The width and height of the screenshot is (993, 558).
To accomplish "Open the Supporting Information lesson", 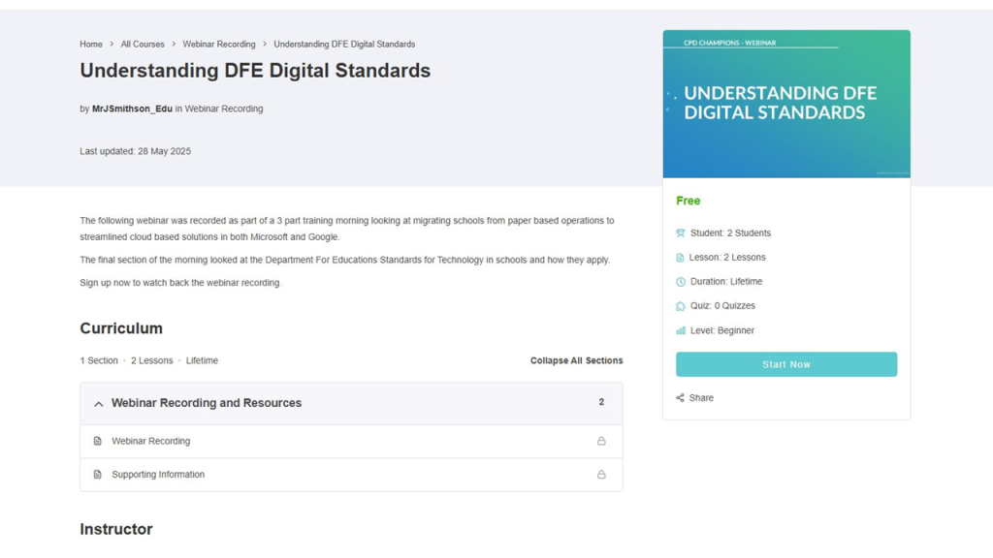I will click(158, 475).
